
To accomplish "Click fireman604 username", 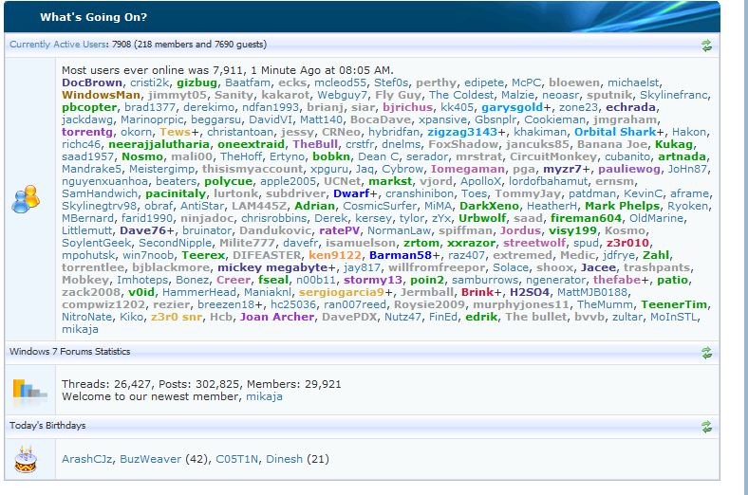I will click(586, 218).
